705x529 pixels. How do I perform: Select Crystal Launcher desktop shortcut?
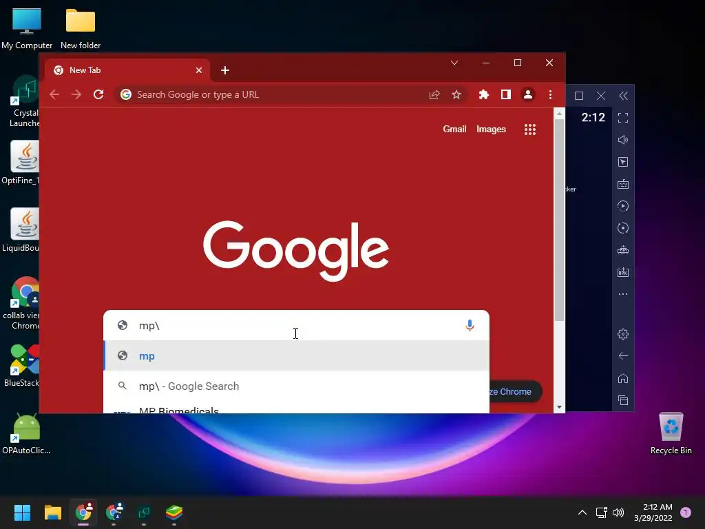pos(24,102)
